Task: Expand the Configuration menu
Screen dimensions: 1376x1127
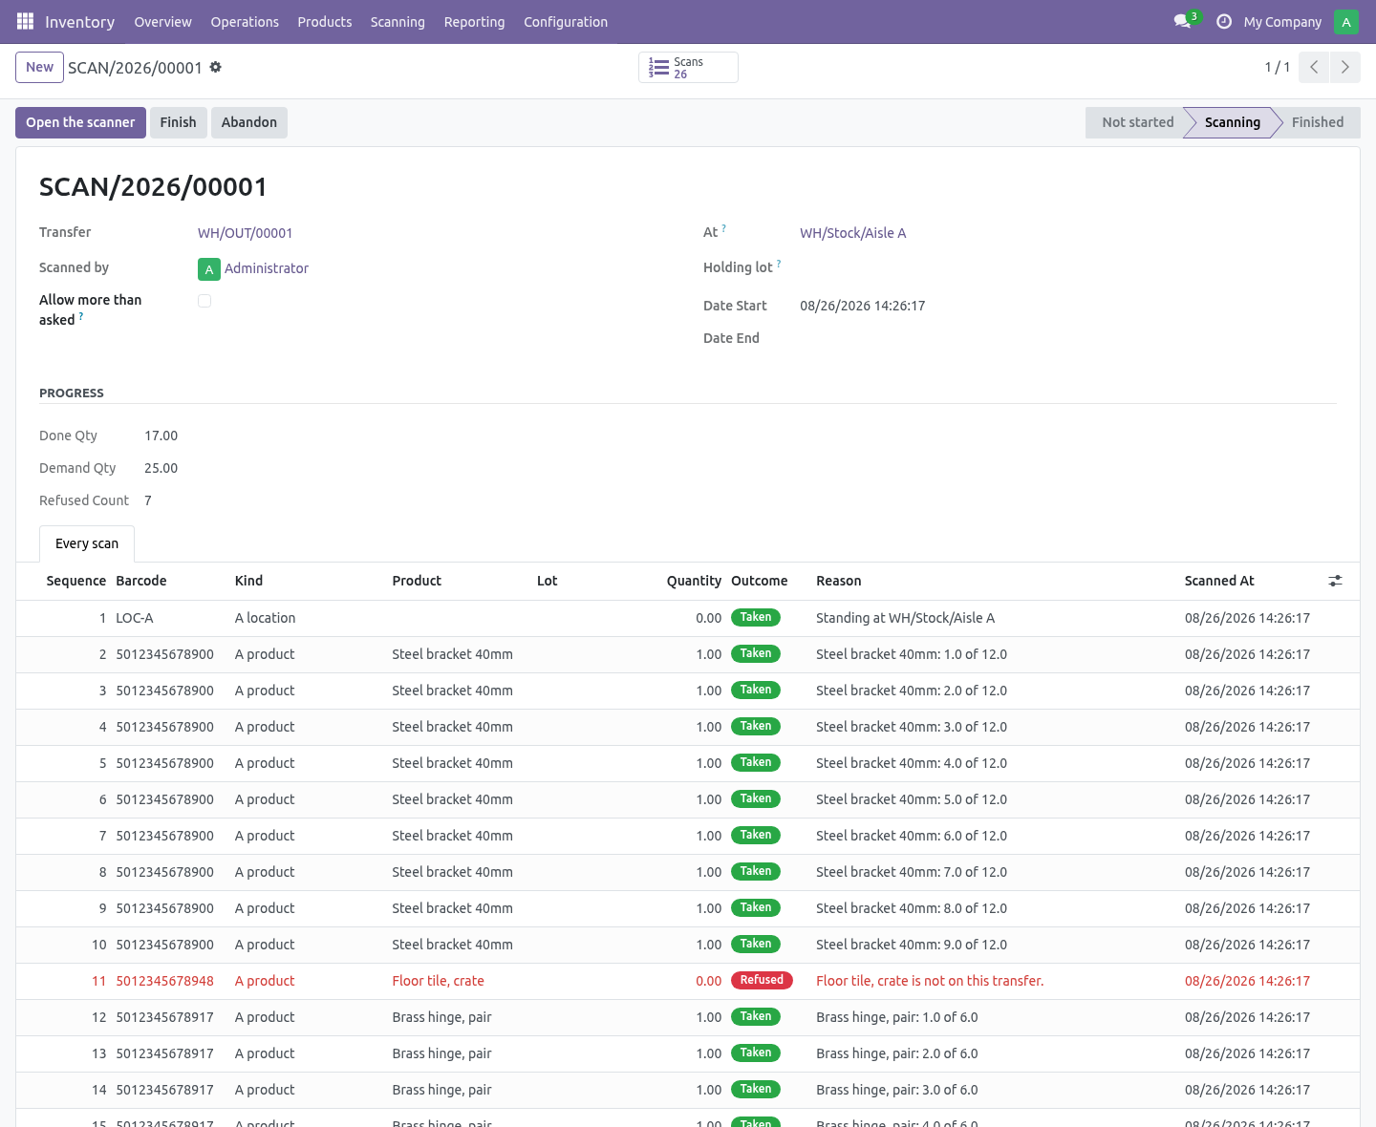Action: [566, 22]
